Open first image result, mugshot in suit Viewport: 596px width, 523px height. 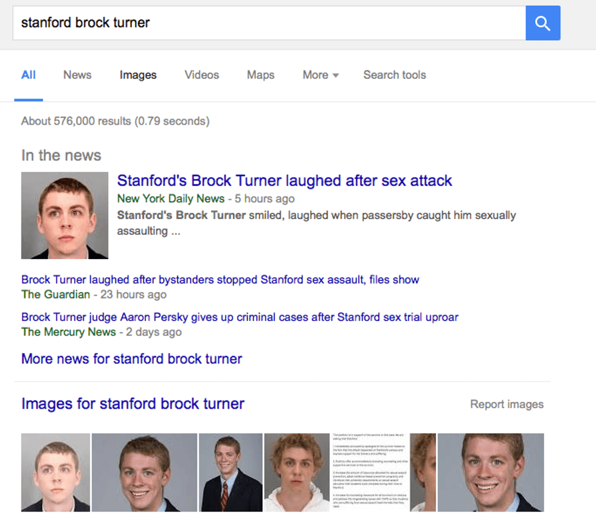coord(55,473)
